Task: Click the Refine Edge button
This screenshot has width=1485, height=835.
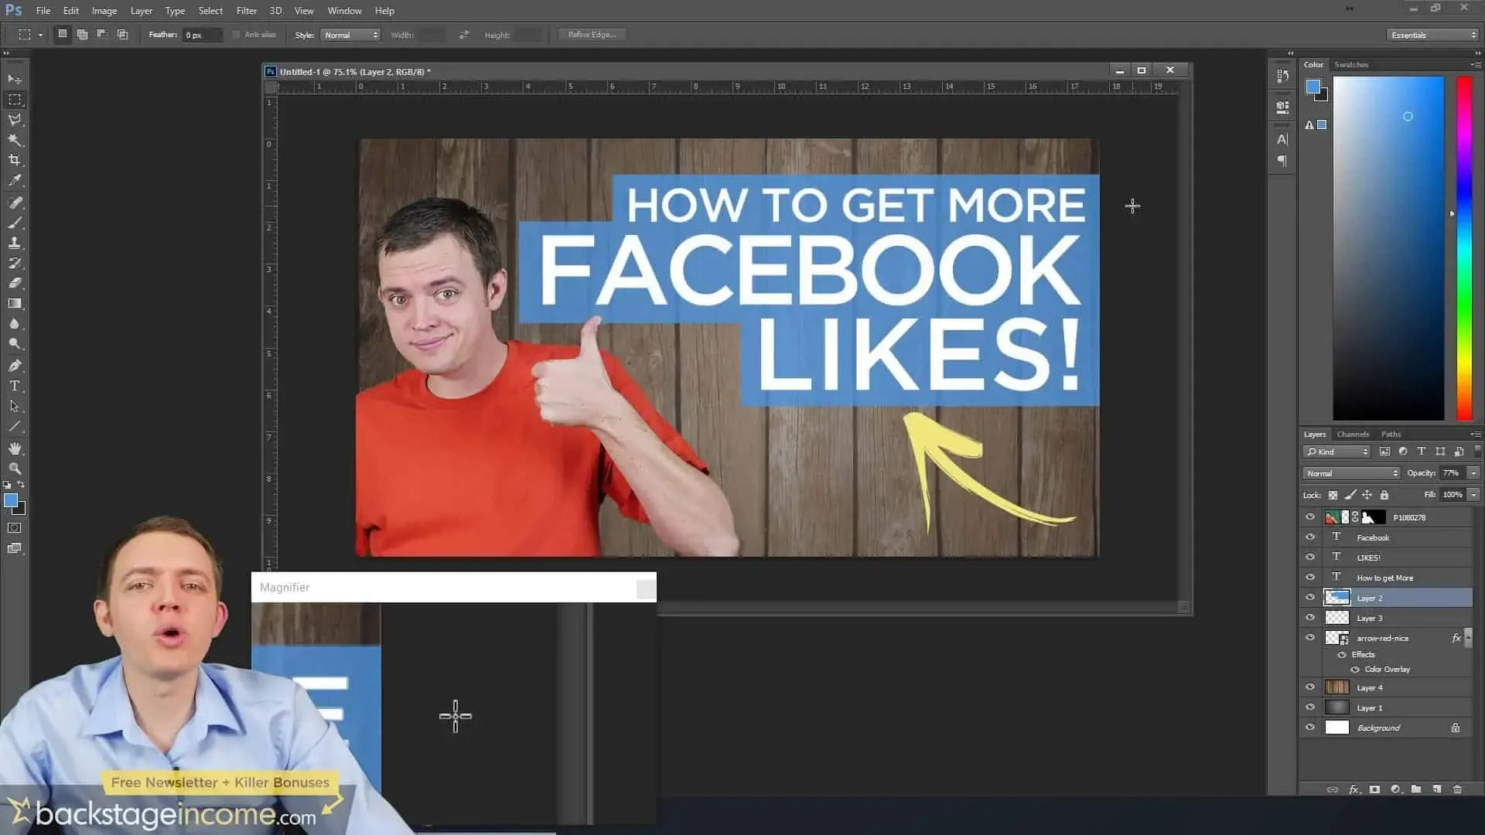Action: pyautogui.click(x=592, y=34)
